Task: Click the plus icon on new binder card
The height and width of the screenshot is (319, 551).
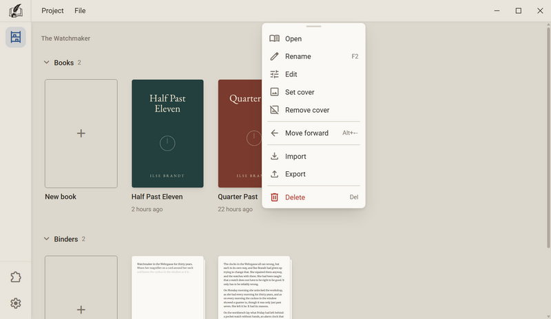Action: pyautogui.click(x=81, y=309)
